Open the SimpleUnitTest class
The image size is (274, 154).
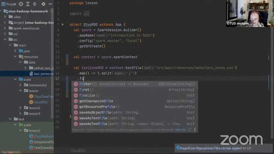point(42,142)
